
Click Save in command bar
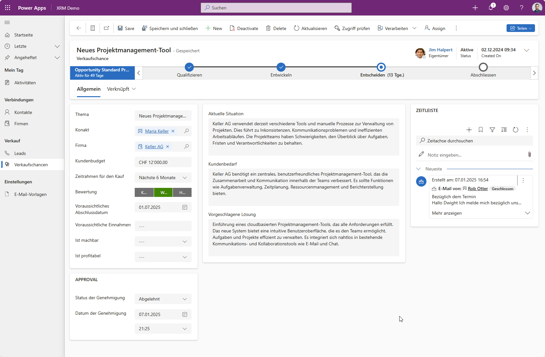point(126,28)
